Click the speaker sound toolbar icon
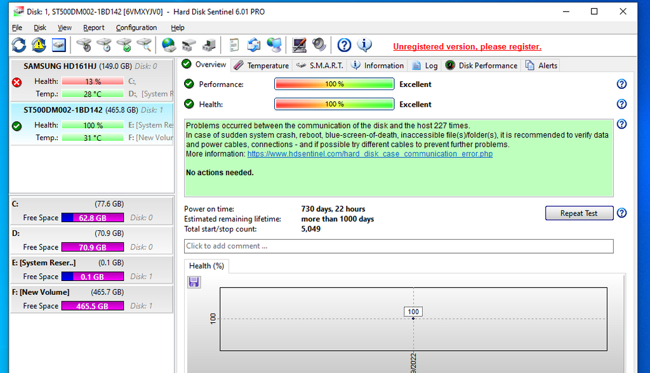Image resolution: width=650 pixels, height=373 pixels. (x=319, y=45)
